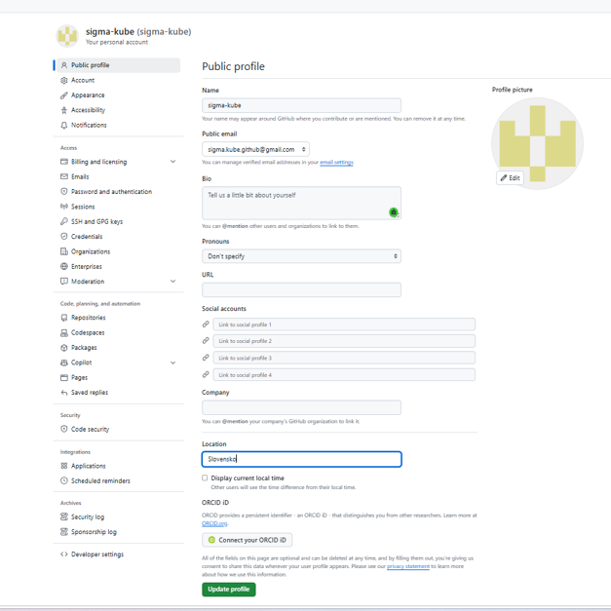Click the Scheduled reminders clock icon
This screenshot has height=611, width=611.
coord(64,480)
